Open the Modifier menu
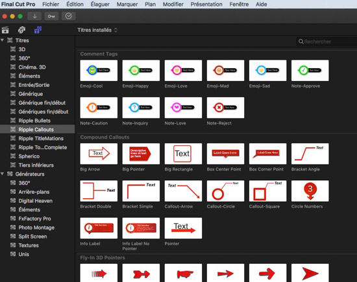The width and height of the screenshot is (357, 282). tap(173, 4)
